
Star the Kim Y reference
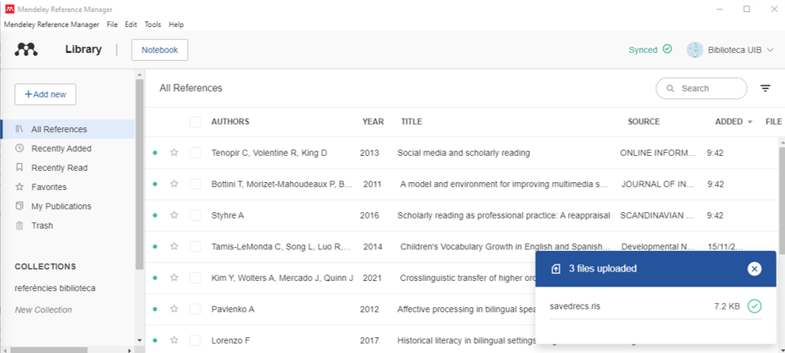174,278
